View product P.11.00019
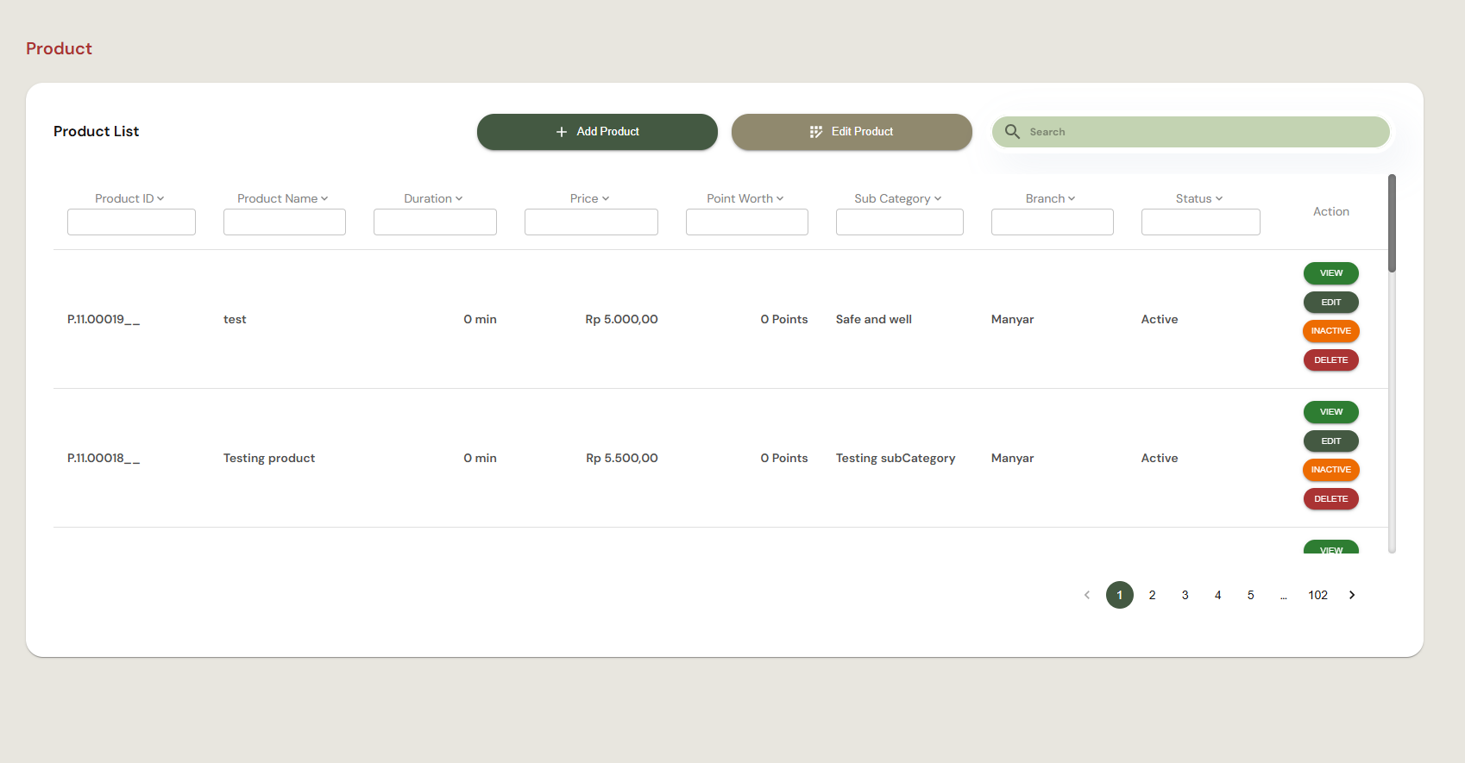The image size is (1465, 763). [1331, 273]
